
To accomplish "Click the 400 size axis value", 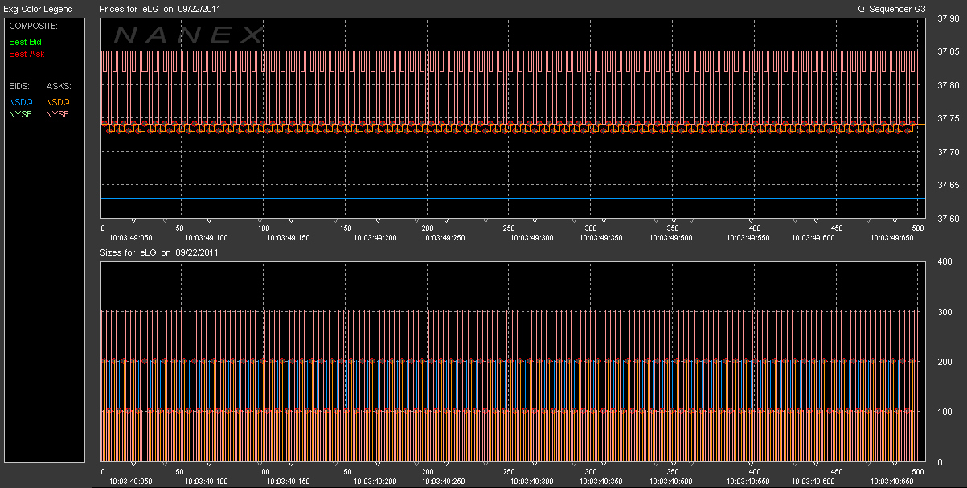I will 945,262.
